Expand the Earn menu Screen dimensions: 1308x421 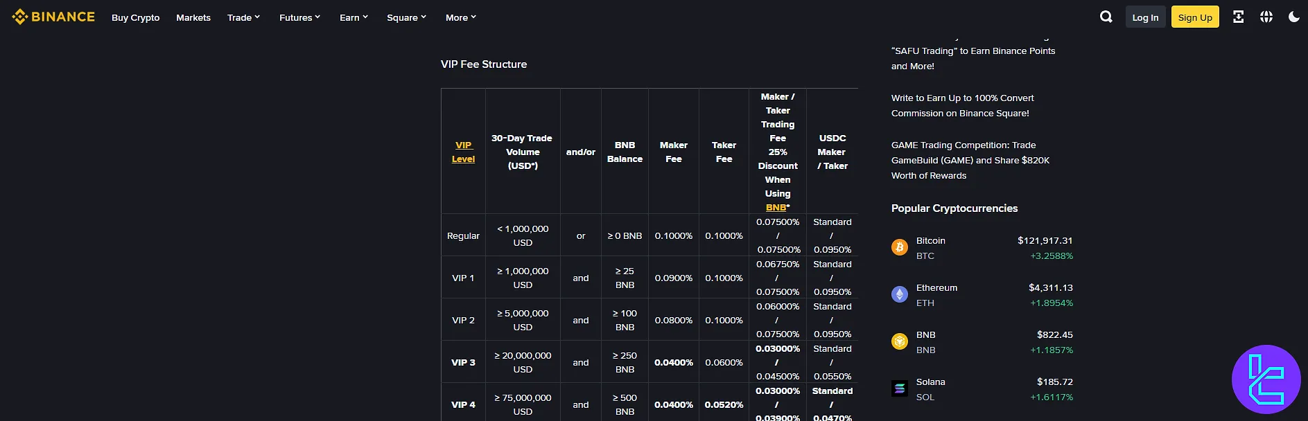click(x=354, y=17)
